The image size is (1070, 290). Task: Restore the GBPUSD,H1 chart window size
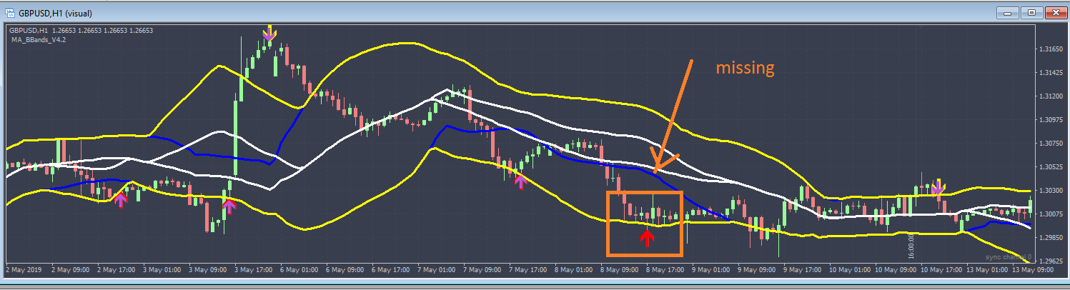(1031, 13)
